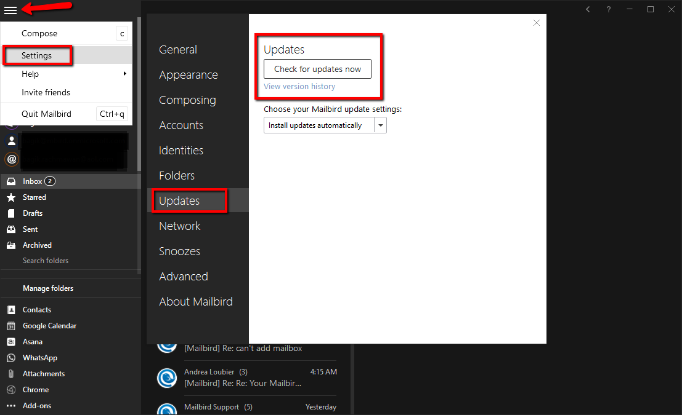This screenshot has width=682, height=415.
Task: Open the Sent folder label
Action: (x=30, y=229)
